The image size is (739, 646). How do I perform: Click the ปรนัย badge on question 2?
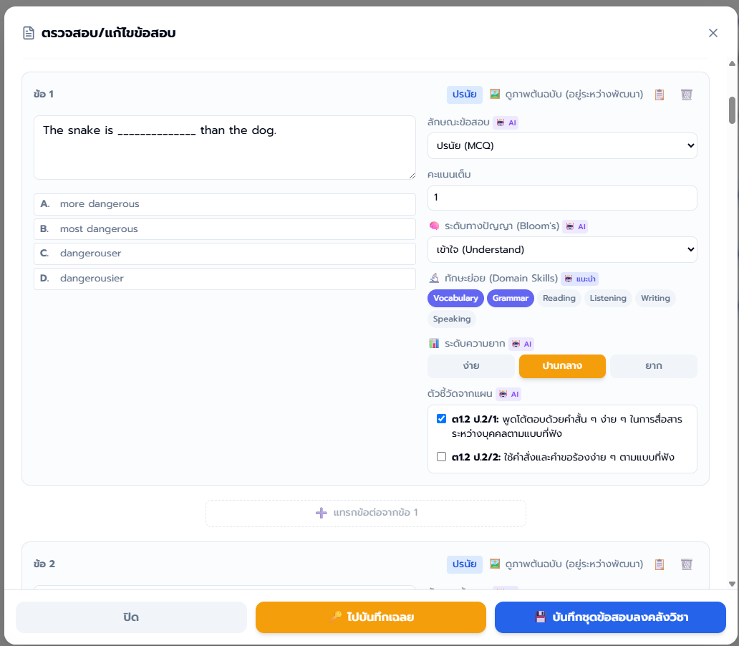465,564
